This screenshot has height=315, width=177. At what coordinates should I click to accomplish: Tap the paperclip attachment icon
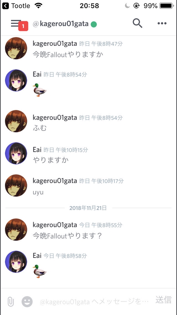tap(11, 302)
